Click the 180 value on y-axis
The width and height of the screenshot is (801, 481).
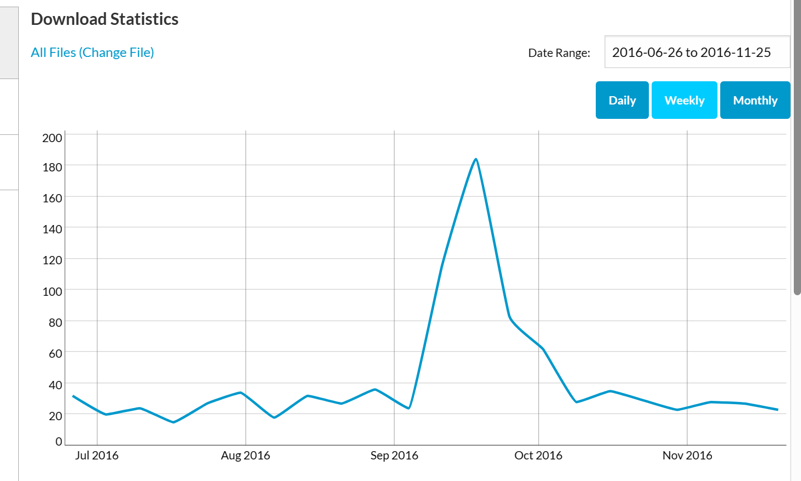(53, 167)
